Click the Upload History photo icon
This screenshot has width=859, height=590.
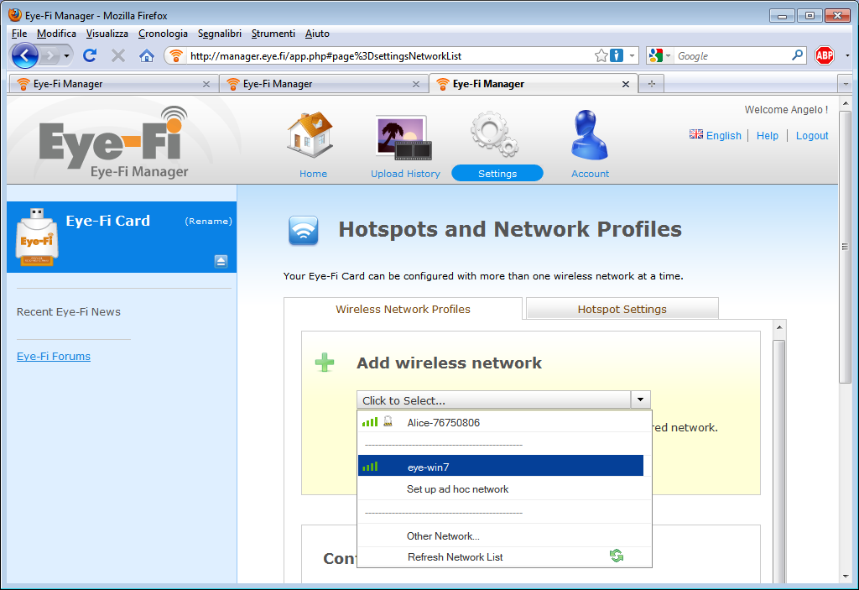[403, 138]
